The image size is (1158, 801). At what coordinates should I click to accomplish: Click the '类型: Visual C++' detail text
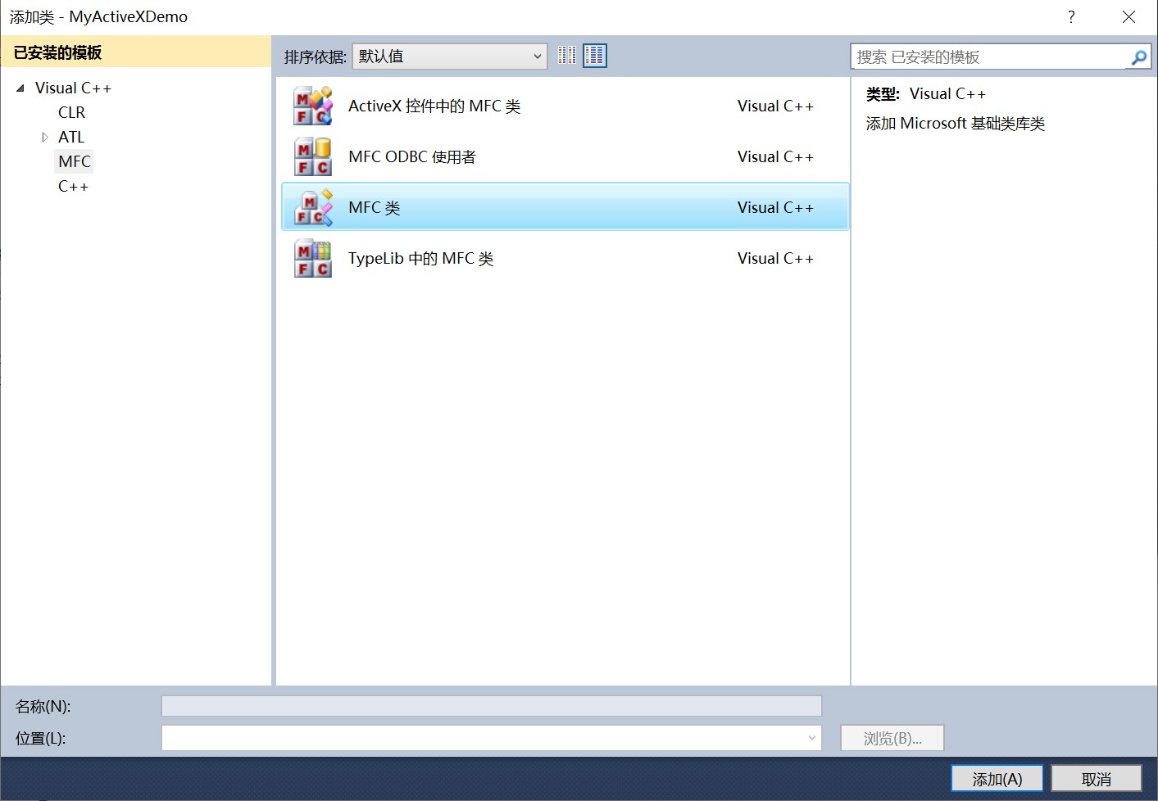(x=926, y=94)
